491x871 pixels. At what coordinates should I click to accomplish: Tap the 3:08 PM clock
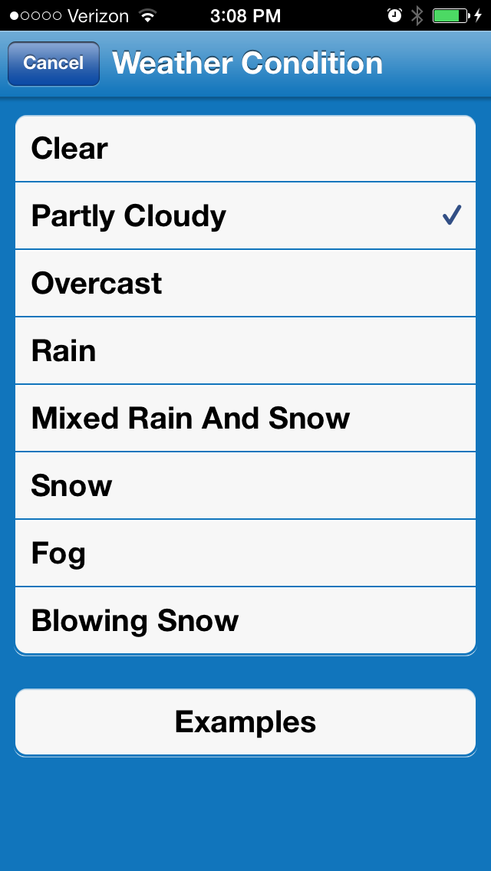pos(245,16)
